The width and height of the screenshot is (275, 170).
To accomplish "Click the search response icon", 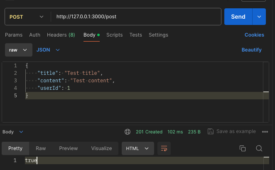I will pyautogui.click(x=259, y=148).
